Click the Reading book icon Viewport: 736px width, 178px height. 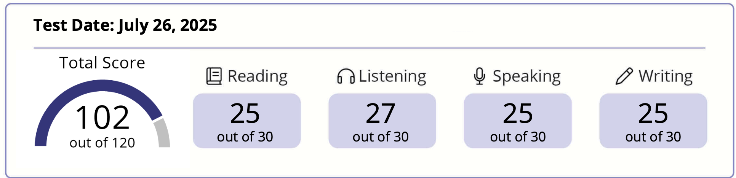tap(214, 76)
